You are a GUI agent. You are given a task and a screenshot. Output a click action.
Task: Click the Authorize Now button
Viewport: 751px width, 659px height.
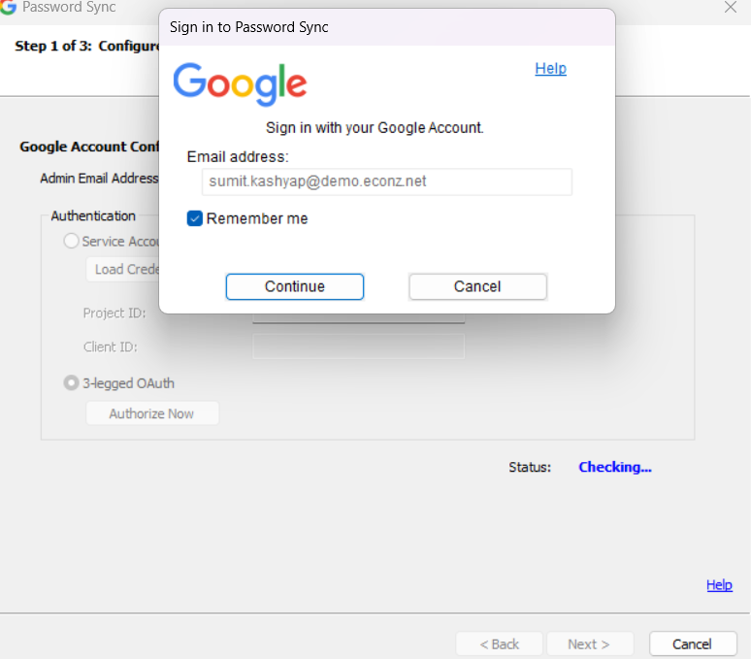coord(151,413)
